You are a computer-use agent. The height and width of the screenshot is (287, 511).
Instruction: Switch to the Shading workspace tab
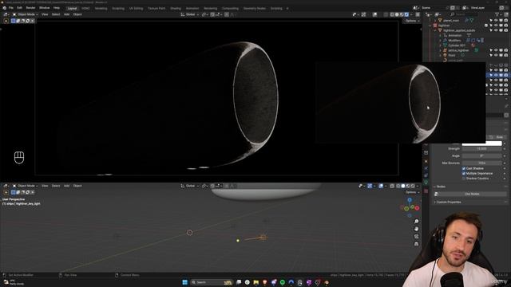(176, 9)
